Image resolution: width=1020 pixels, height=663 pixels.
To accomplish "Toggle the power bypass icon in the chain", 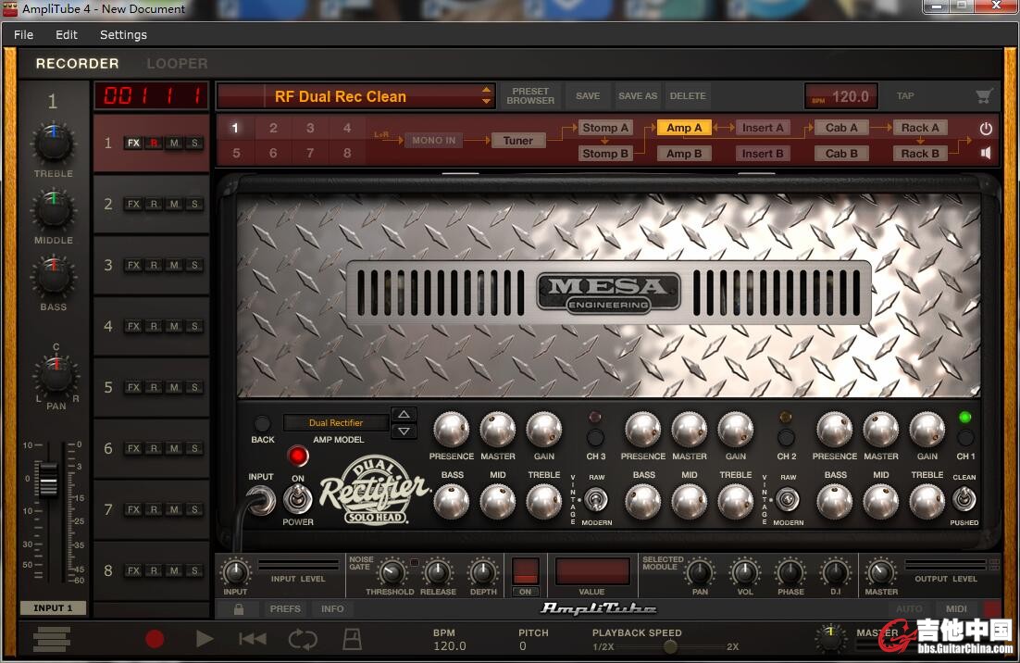I will pos(986,128).
